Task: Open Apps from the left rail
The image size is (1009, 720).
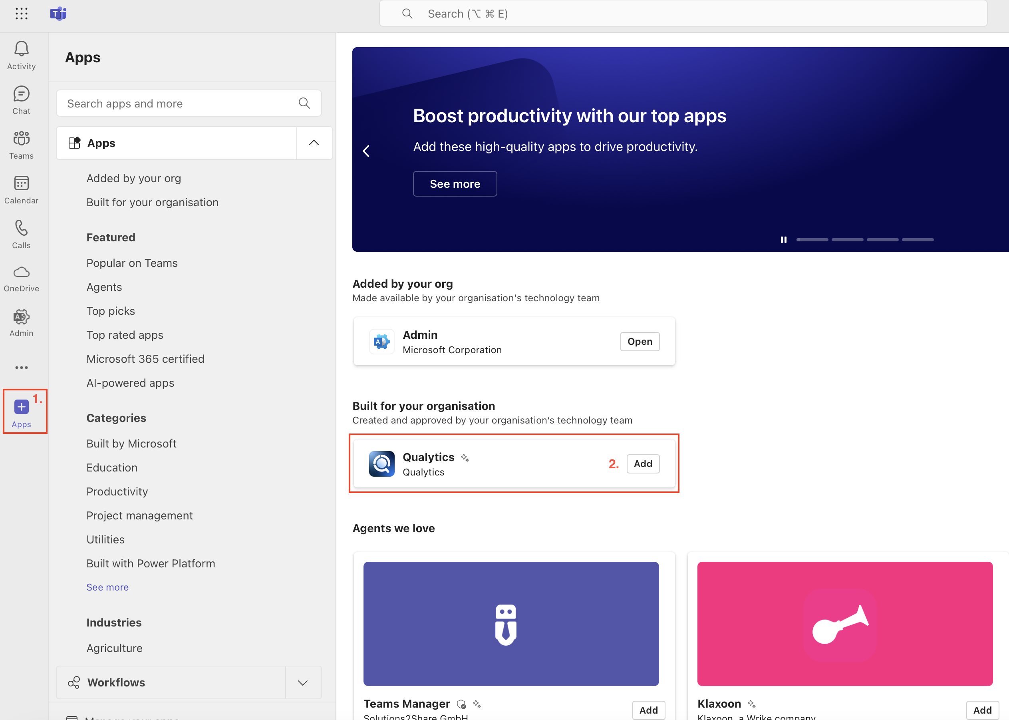Action: click(x=21, y=414)
